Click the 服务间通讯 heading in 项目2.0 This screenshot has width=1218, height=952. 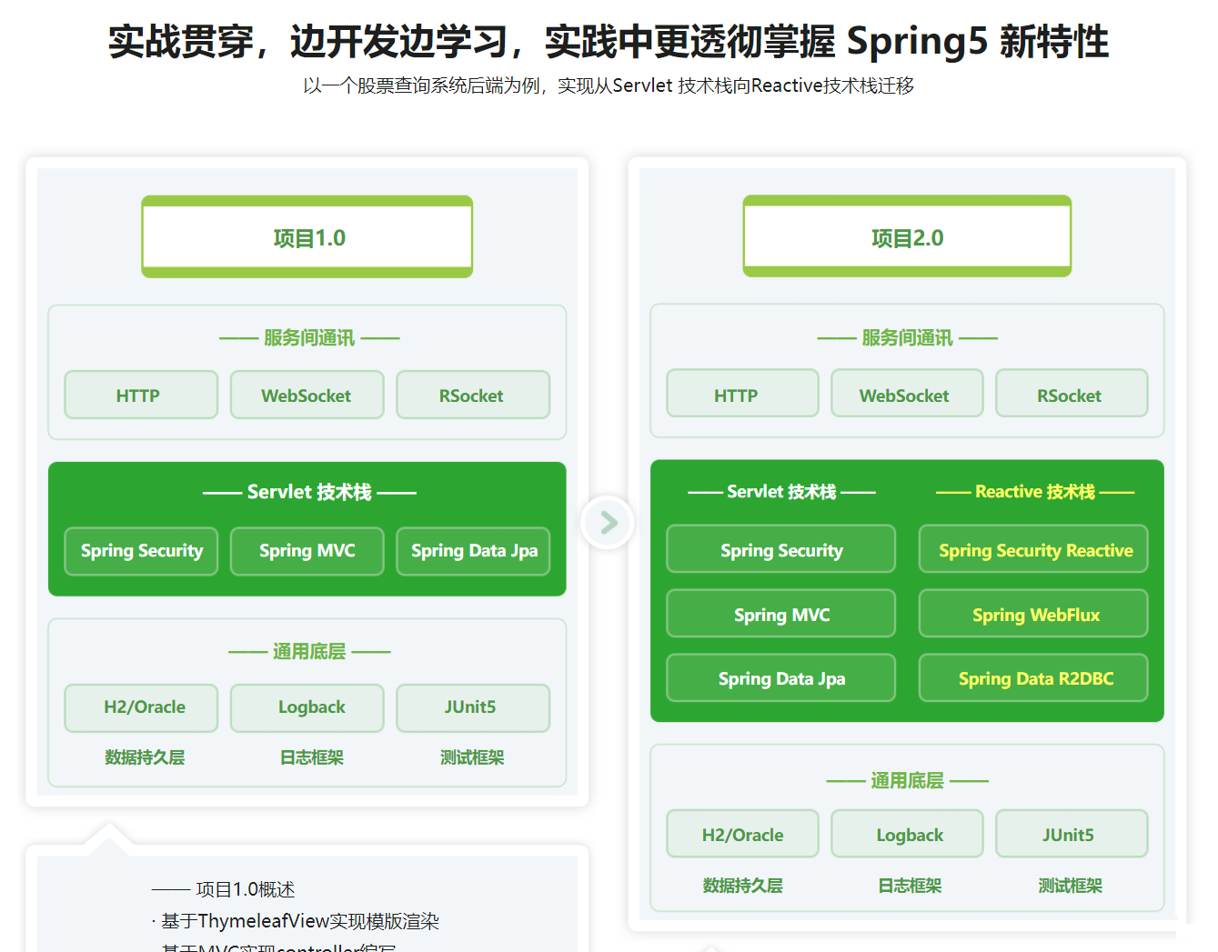coord(907,338)
